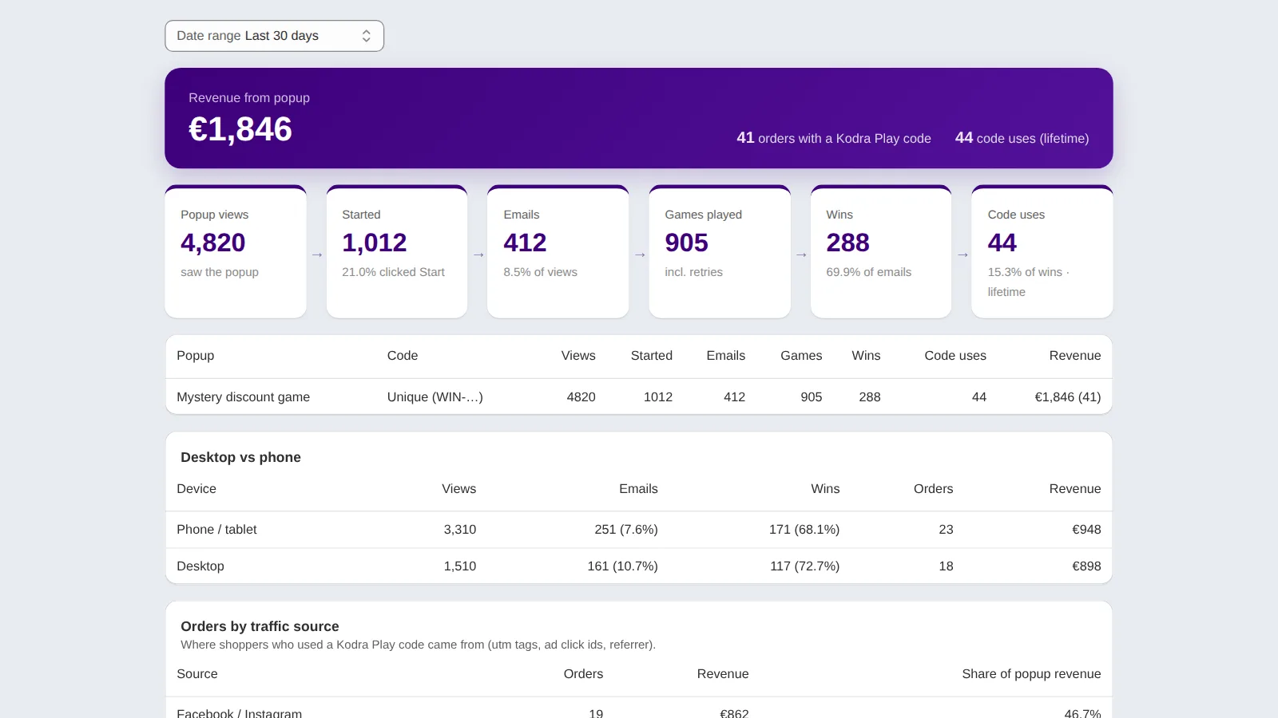Click the 'Phone / tablet' device row label
This screenshot has width=1278, height=718.
[216, 530]
